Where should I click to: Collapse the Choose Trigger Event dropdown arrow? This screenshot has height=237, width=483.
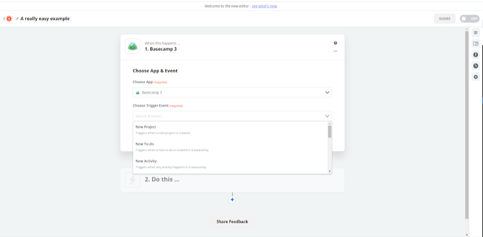pos(327,116)
